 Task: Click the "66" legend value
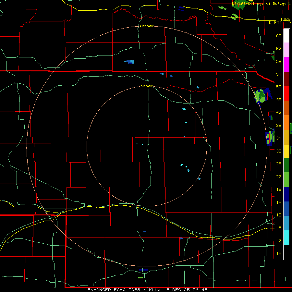279,36
